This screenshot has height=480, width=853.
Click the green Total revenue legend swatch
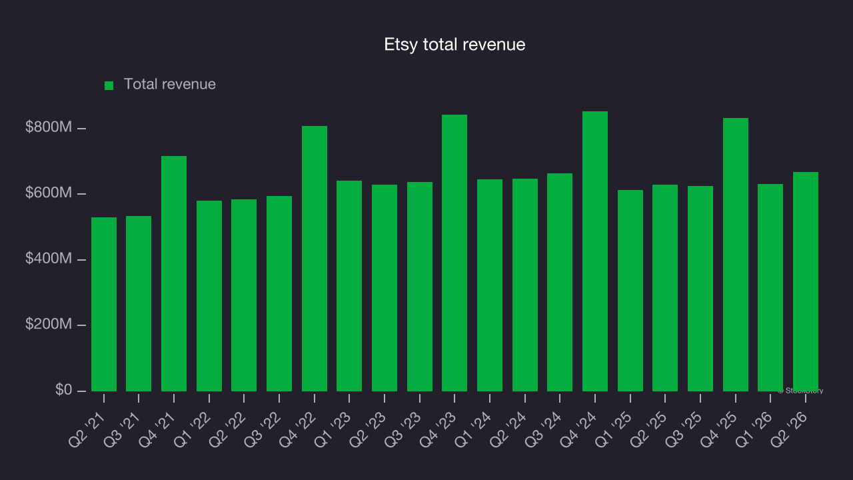tap(109, 85)
